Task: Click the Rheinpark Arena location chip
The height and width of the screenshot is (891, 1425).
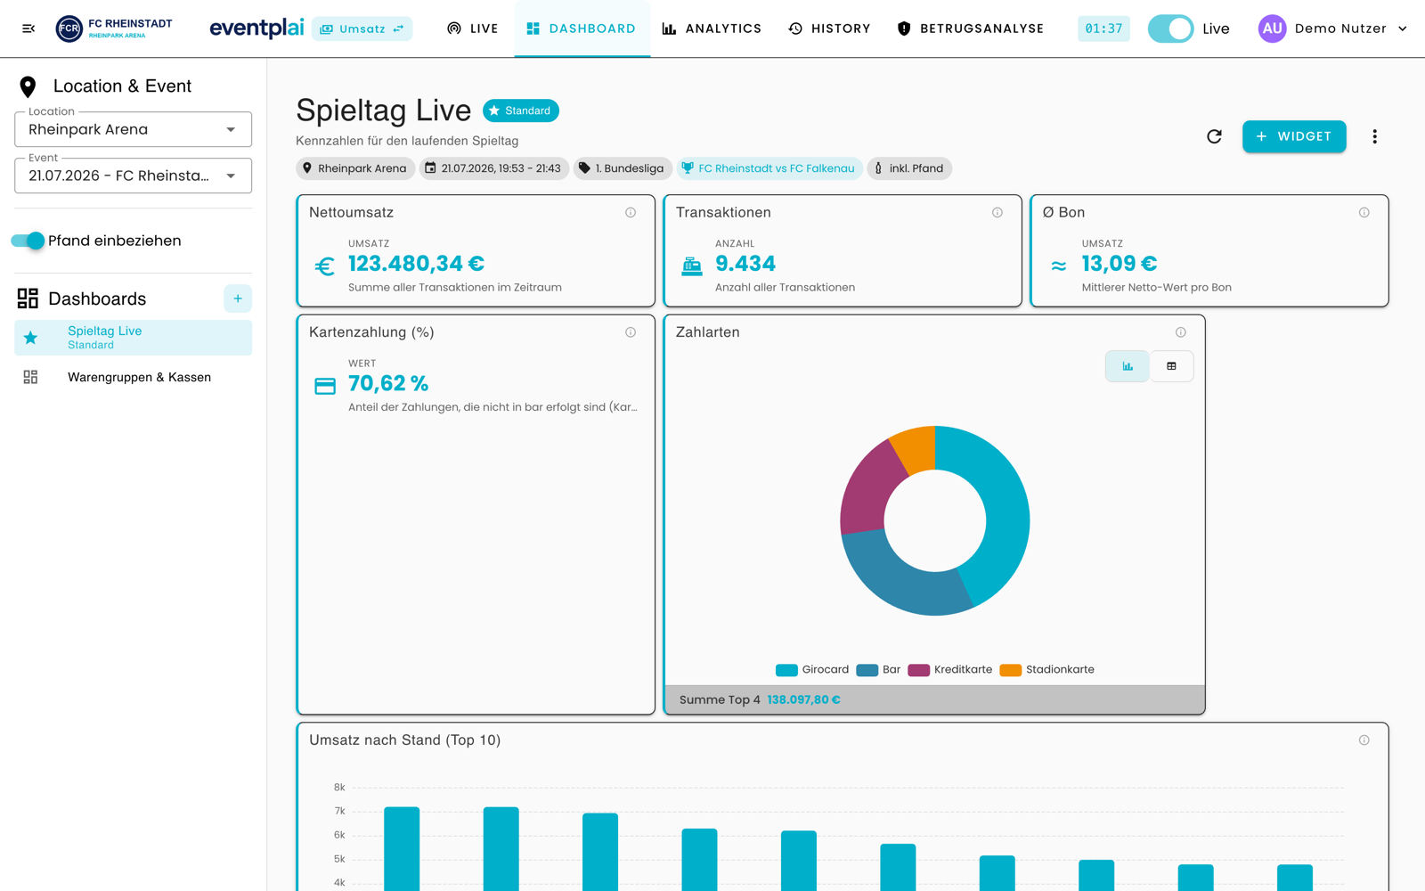Action: [x=354, y=168]
